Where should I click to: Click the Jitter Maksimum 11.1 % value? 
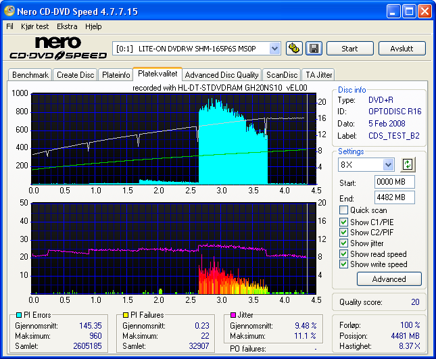(x=305, y=336)
